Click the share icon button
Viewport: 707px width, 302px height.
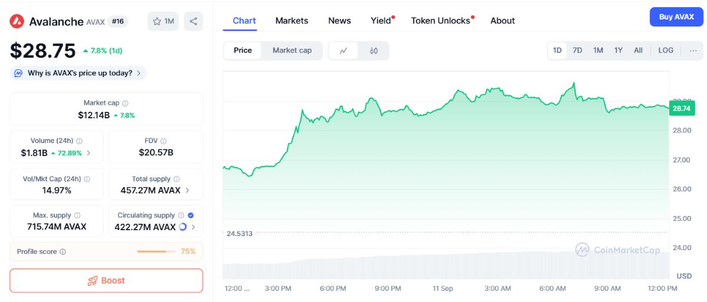pos(193,21)
